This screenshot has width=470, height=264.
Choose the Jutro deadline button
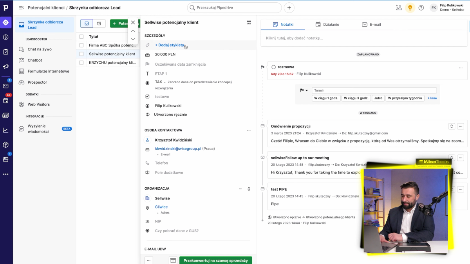click(378, 98)
